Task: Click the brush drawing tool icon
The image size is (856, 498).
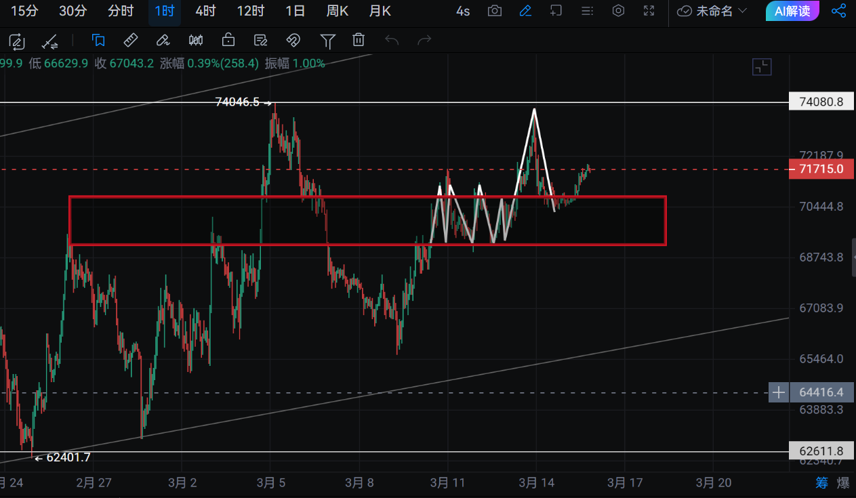Action: coord(163,41)
